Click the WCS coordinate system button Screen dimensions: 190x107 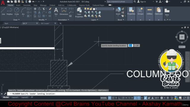pyautogui.click(x=182, y=47)
